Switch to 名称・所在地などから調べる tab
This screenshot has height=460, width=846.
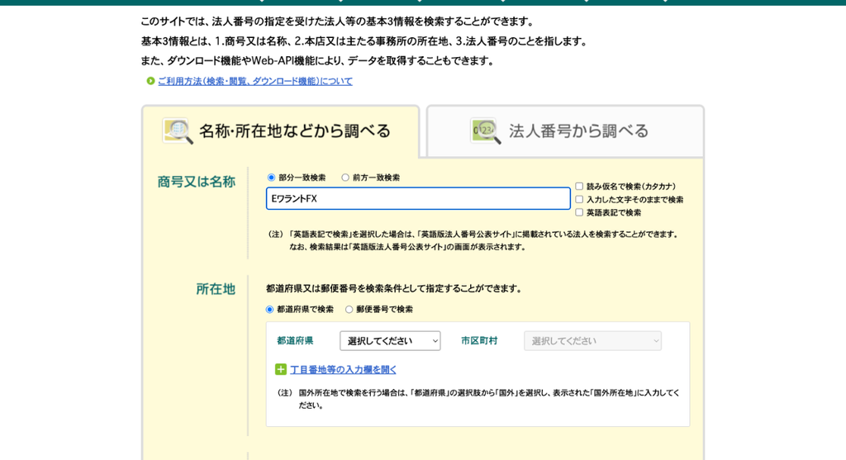281,131
